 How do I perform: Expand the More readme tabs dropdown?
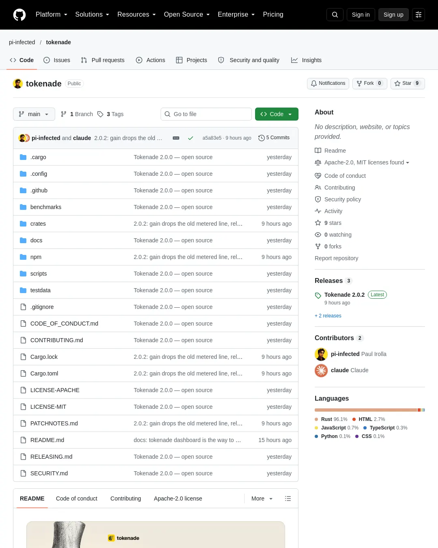[262, 498]
